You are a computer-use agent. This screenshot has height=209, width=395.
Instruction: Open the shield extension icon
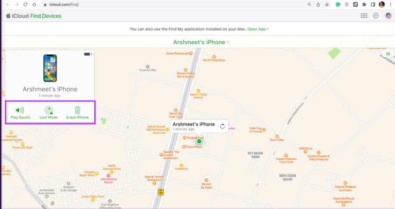click(x=347, y=5)
